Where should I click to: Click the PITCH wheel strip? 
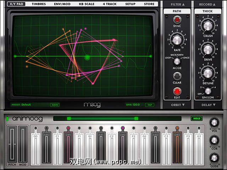[12, 144]
